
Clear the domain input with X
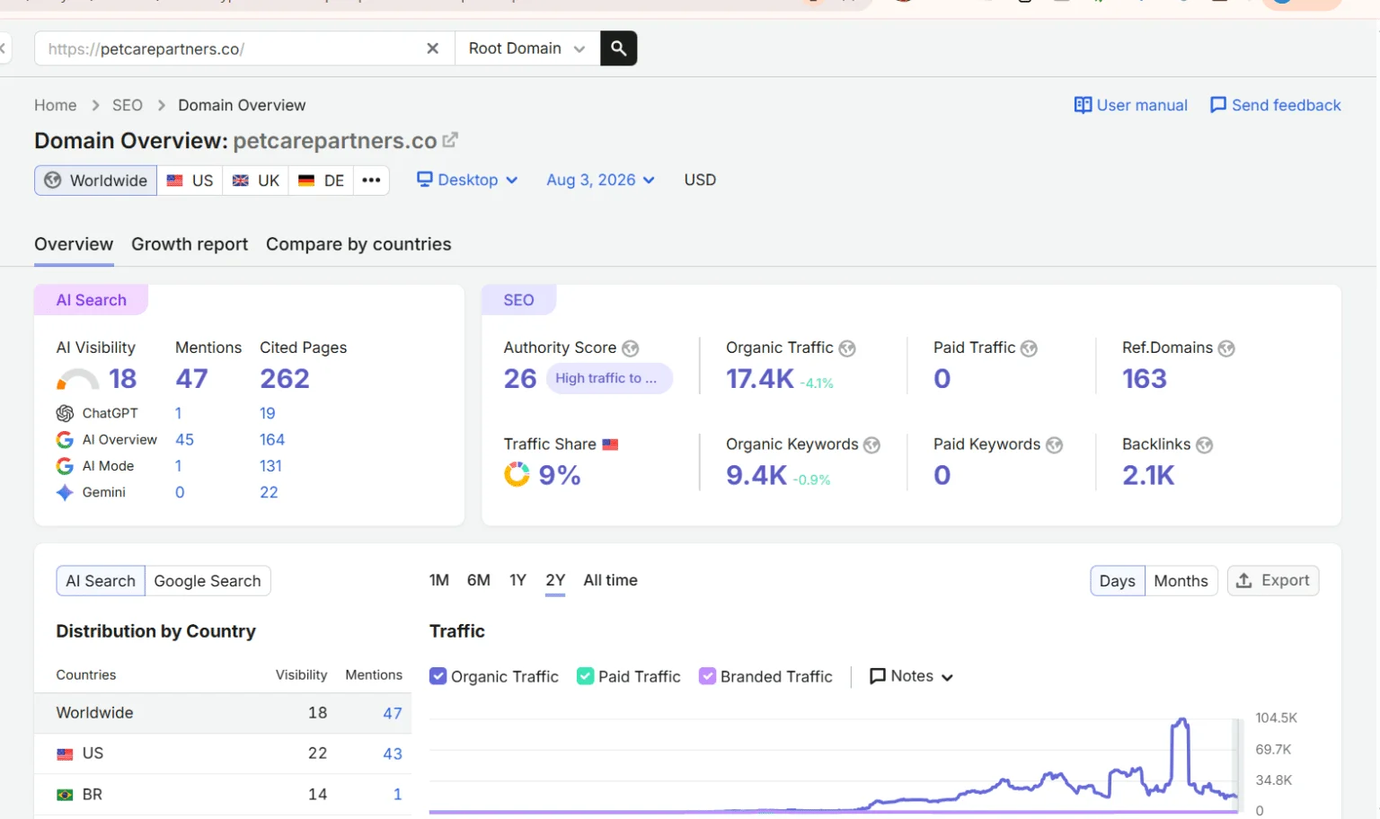(432, 48)
